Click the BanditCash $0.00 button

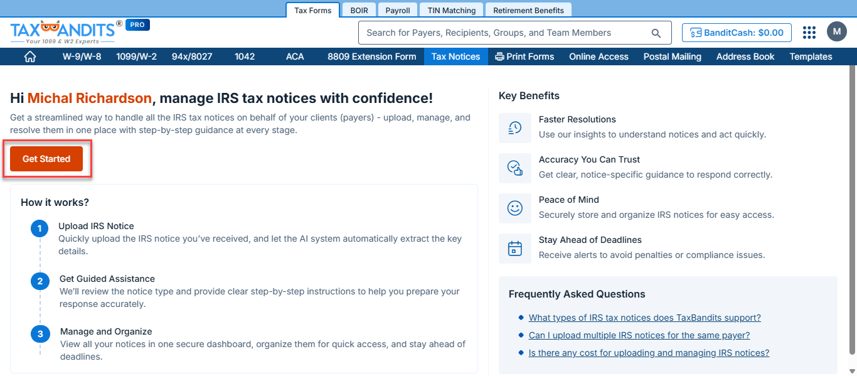pyautogui.click(x=737, y=33)
